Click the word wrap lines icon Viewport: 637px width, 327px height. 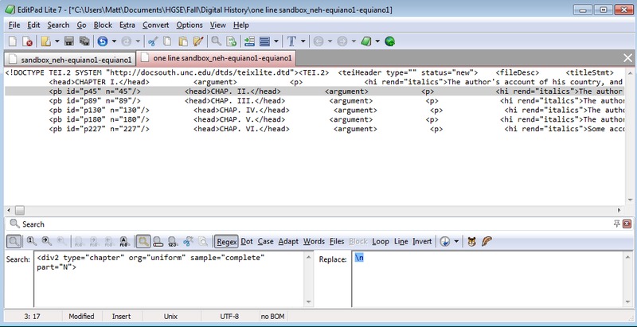[264, 41]
